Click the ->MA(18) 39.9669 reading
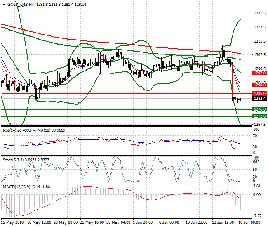This screenshot has width=268, height=227. (49, 130)
